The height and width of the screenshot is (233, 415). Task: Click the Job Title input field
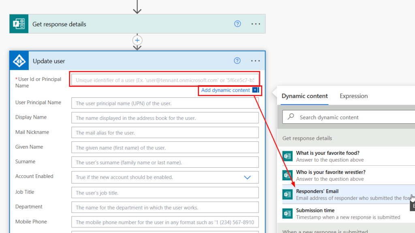[165, 192]
